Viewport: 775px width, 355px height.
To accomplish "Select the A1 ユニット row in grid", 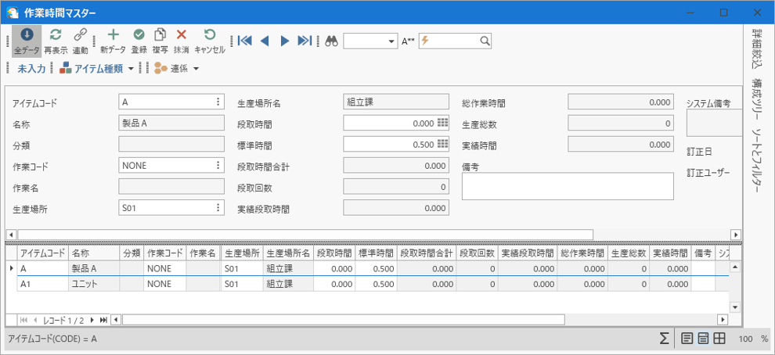I will click(x=84, y=284).
